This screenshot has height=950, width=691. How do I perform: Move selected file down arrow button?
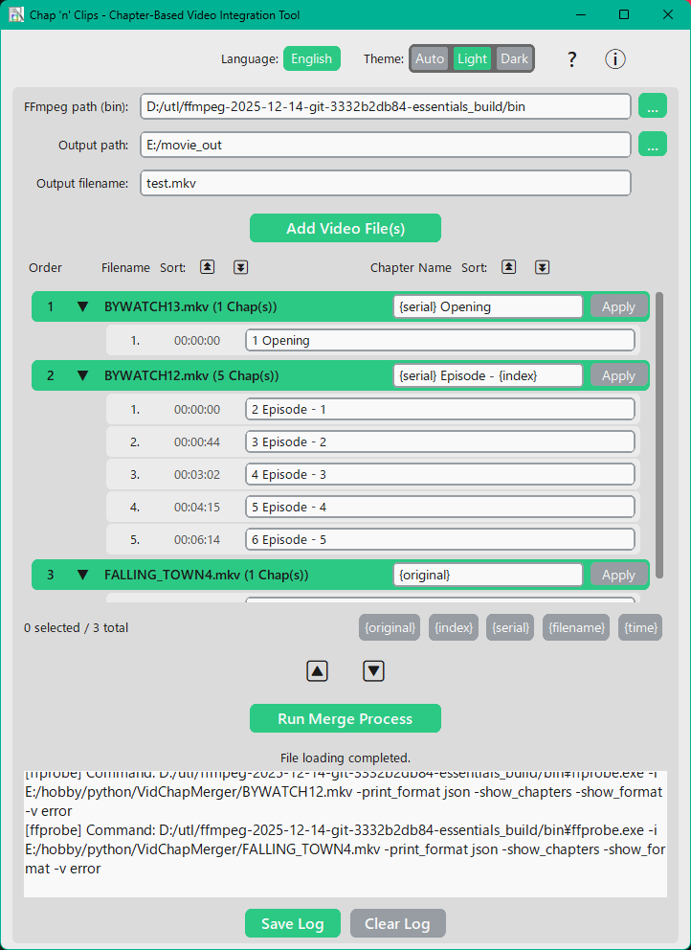click(373, 670)
